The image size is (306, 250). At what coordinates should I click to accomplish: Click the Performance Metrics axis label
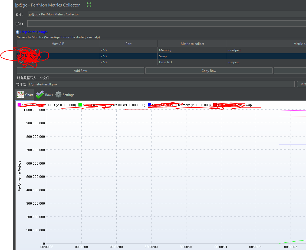tap(19, 176)
